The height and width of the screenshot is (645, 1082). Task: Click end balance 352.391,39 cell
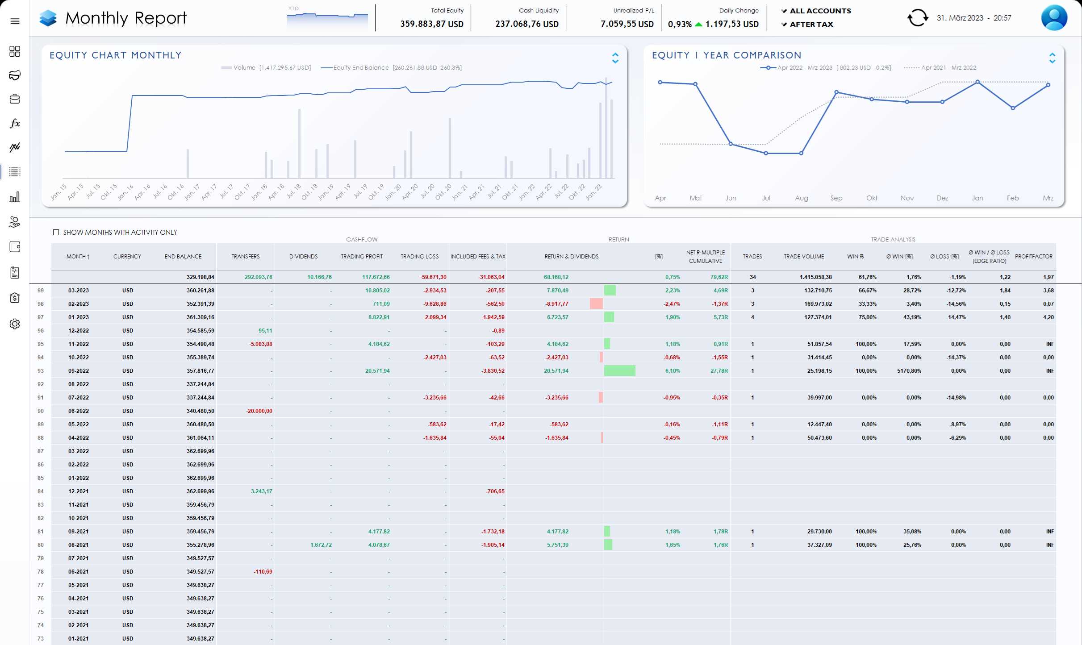coord(200,304)
